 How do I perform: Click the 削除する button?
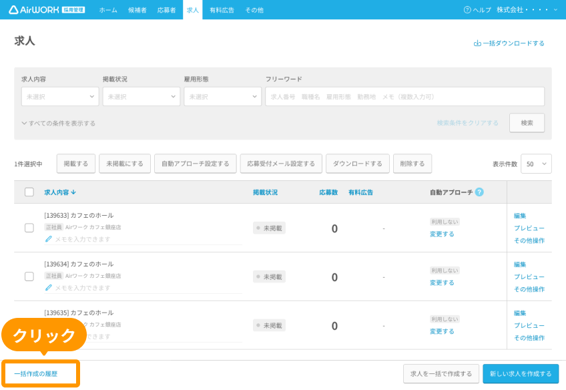point(412,164)
